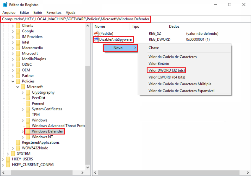Sort values by the Tipo column header
The width and height of the screenshot is (251, 176).
135,26
